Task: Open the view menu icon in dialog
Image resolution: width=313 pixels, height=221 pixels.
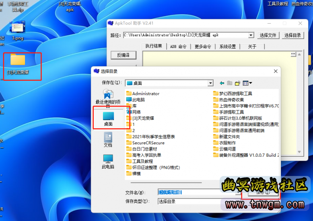Action: 245,83
